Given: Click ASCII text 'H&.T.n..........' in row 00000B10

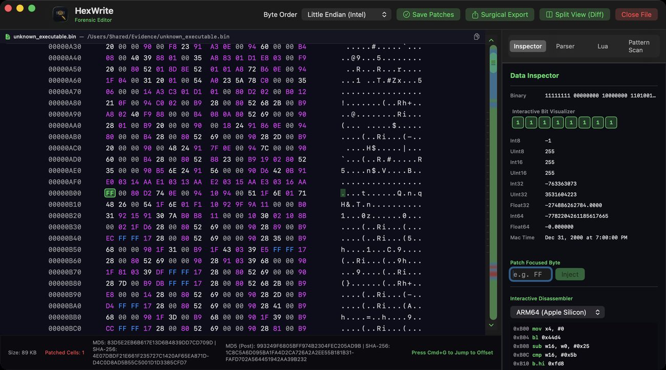Looking at the screenshot, I should pos(382,204).
